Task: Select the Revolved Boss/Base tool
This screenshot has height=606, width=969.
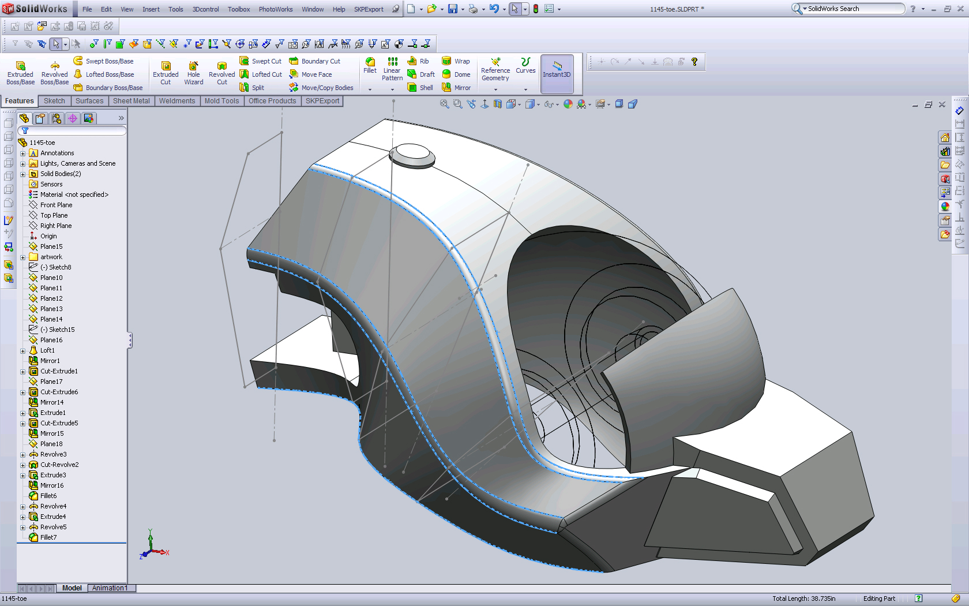Action: click(55, 73)
